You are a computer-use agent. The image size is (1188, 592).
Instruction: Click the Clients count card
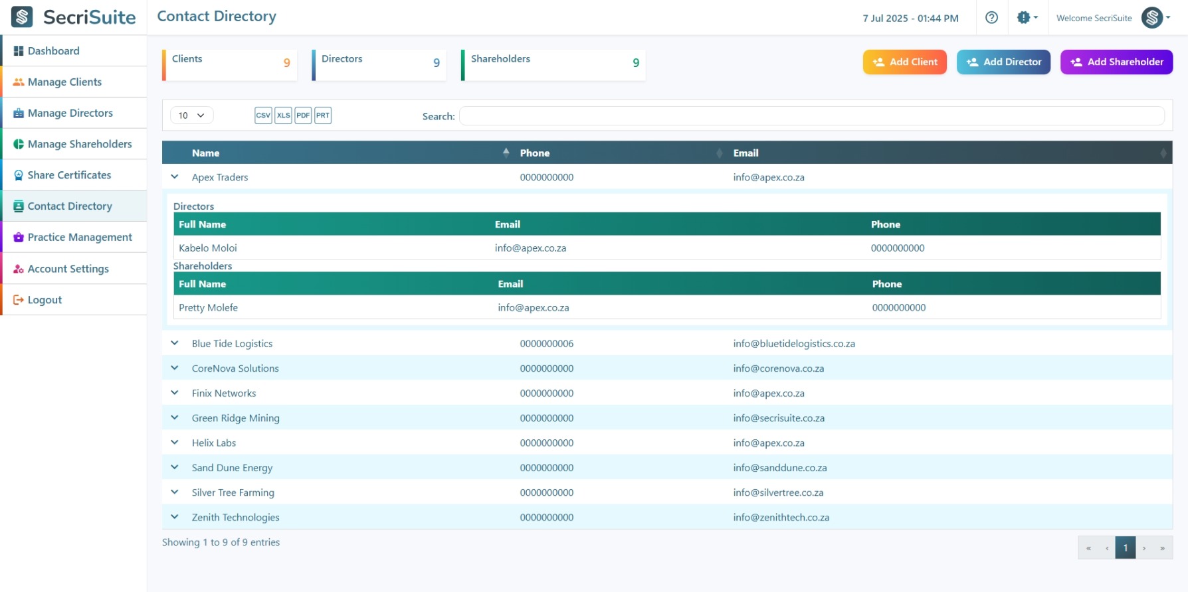click(x=230, y=64)
